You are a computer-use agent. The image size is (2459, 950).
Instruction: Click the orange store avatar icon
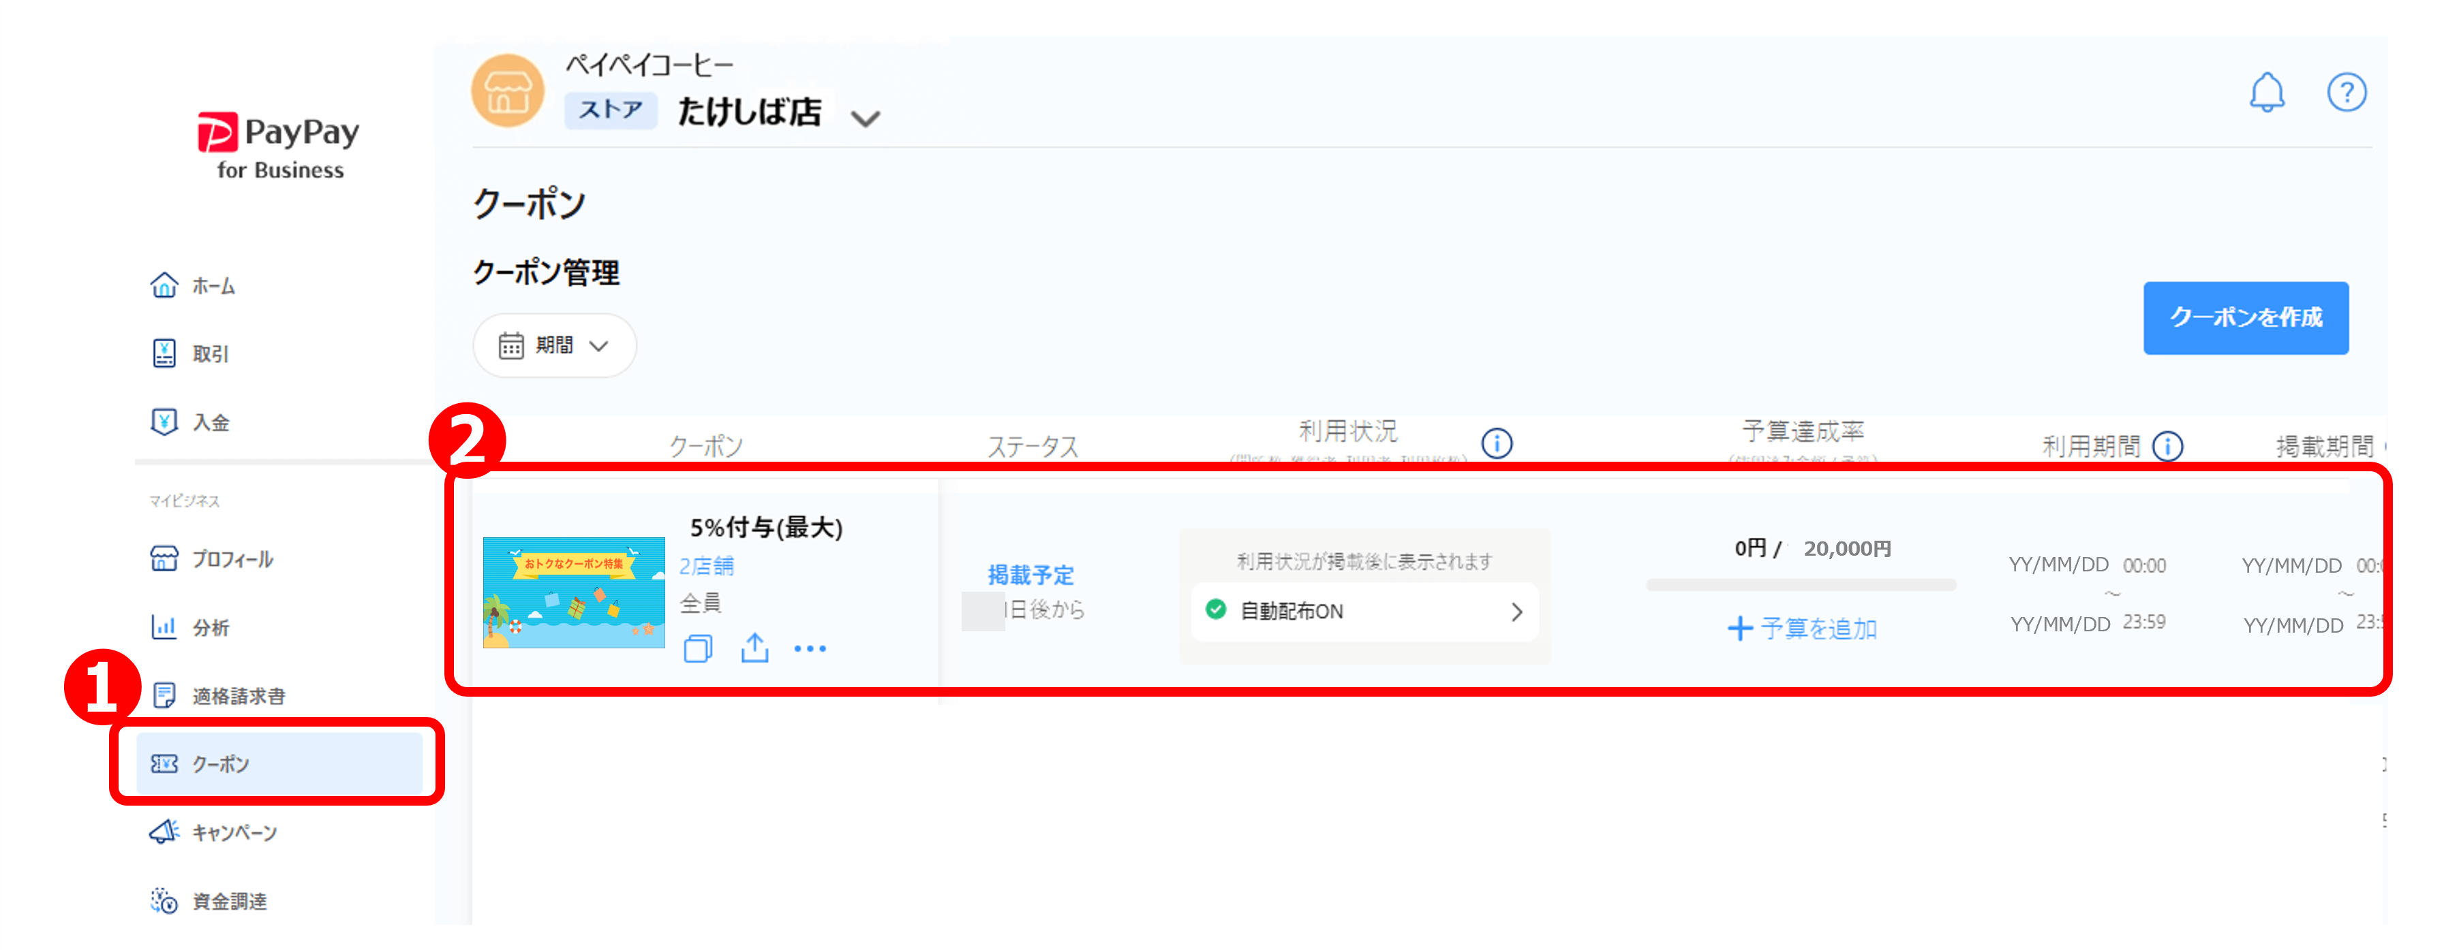point(508,91)
